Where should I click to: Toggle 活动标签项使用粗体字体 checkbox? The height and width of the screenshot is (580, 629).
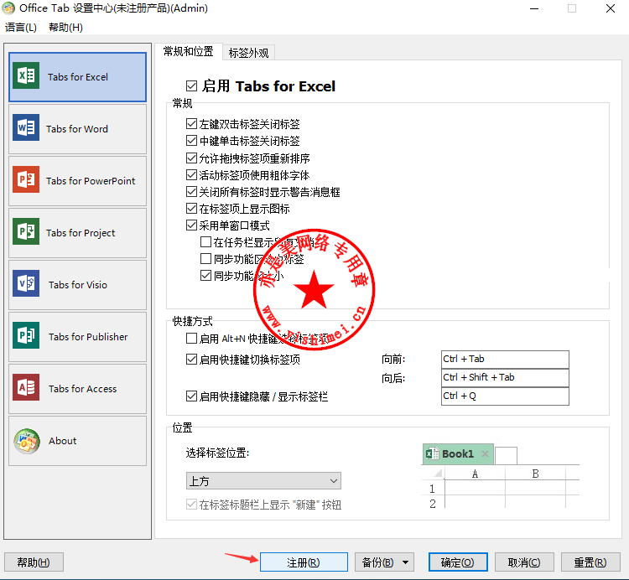[x=192, y=175]
